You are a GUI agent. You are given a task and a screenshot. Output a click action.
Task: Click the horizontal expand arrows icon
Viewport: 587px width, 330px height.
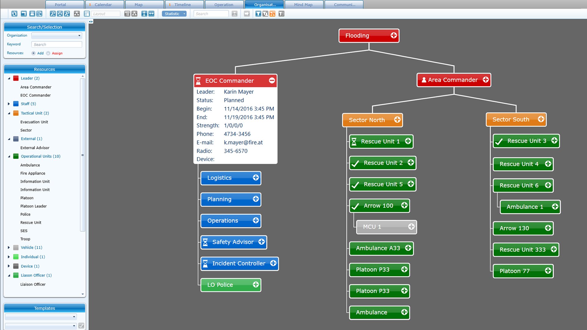click(x=151, y=14)
